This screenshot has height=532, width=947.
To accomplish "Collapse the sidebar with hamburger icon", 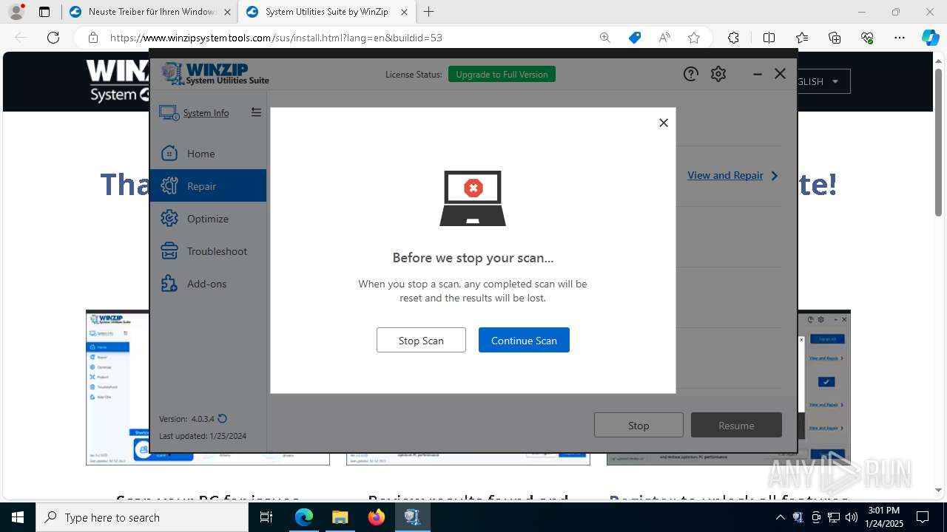I will [x=256, y=112].
